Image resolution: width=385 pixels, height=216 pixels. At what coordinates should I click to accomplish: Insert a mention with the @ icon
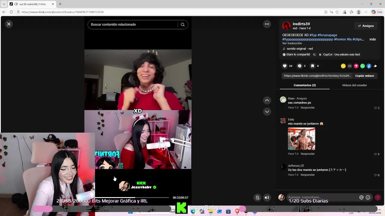(x=361, y=197)
